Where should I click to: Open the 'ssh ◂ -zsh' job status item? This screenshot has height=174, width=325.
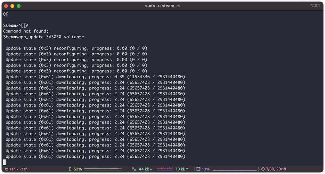click(x=19, y=169)
